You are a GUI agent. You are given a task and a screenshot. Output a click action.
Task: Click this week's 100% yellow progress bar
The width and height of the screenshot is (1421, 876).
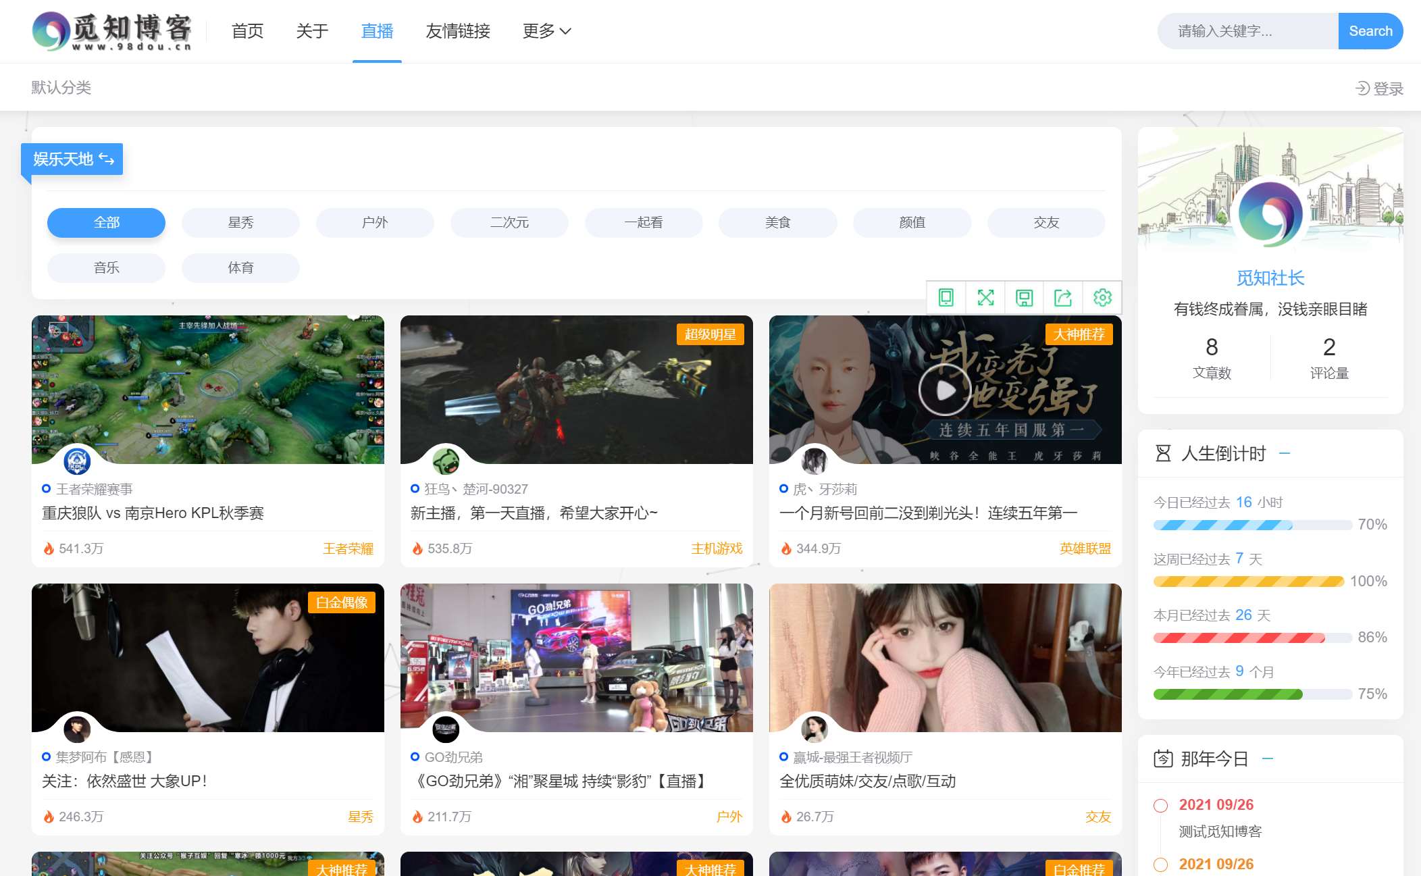pos(1249,582)
